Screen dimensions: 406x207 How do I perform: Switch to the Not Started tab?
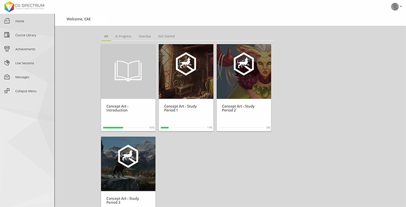tap(167, 36)
